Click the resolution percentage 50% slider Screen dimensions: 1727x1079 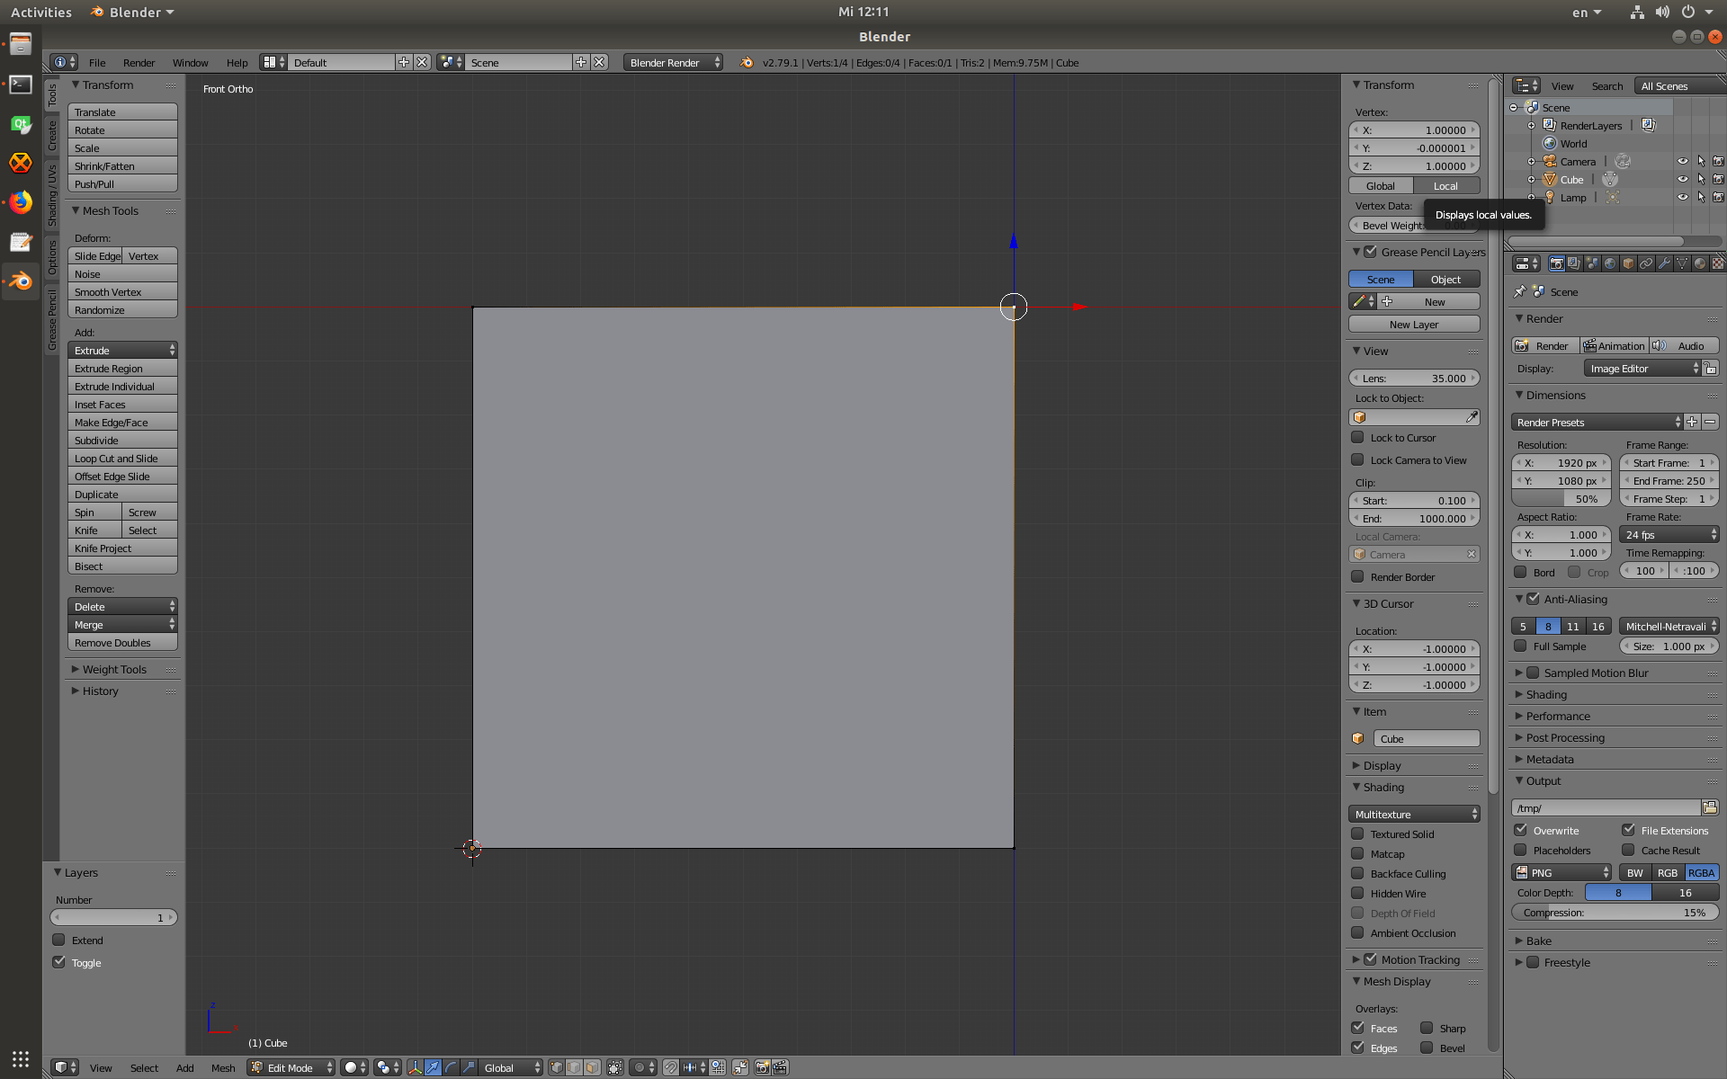coord(1561,499)
